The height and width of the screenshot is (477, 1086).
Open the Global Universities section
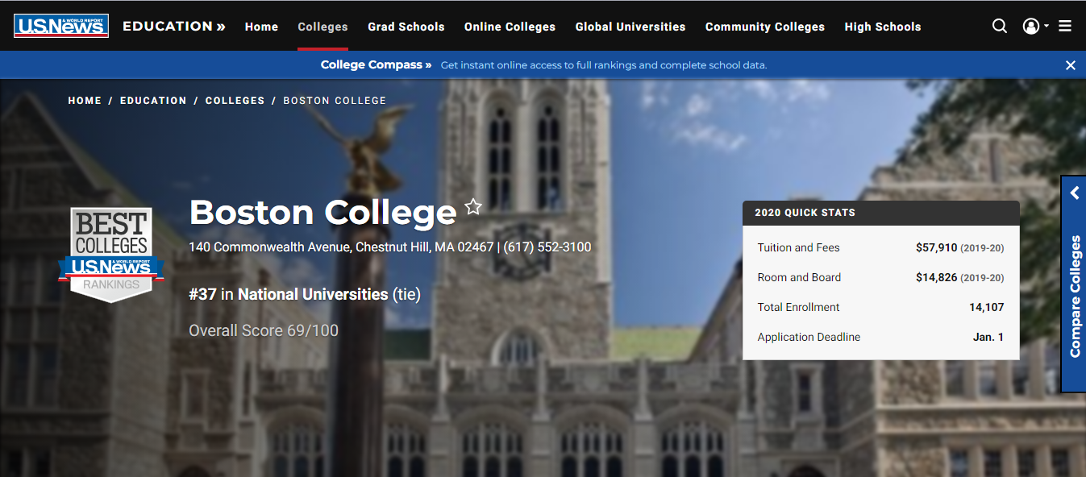(630, 27)
